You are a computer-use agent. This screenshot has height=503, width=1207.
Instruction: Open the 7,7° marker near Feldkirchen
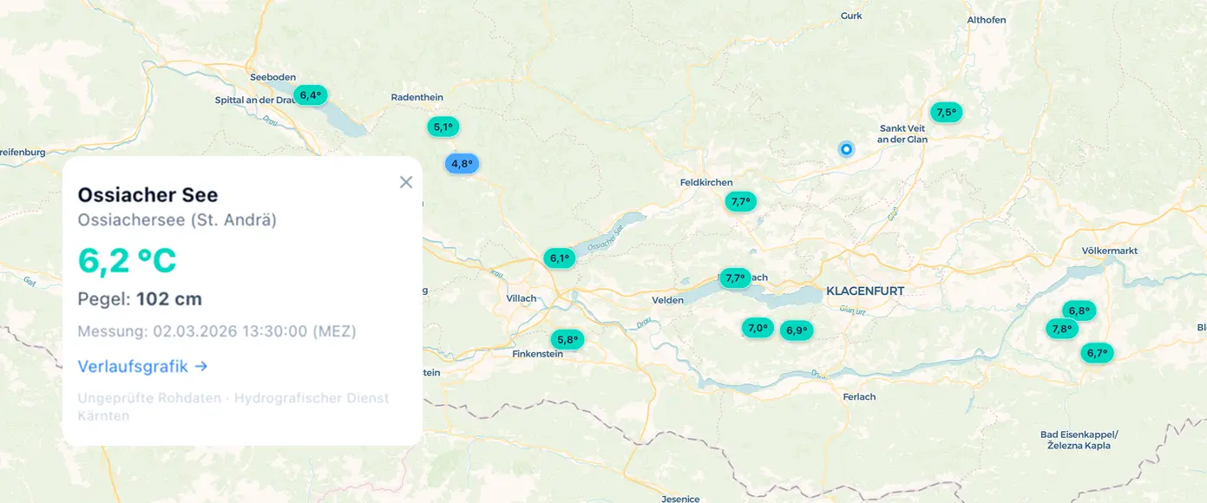pos(740,200)
